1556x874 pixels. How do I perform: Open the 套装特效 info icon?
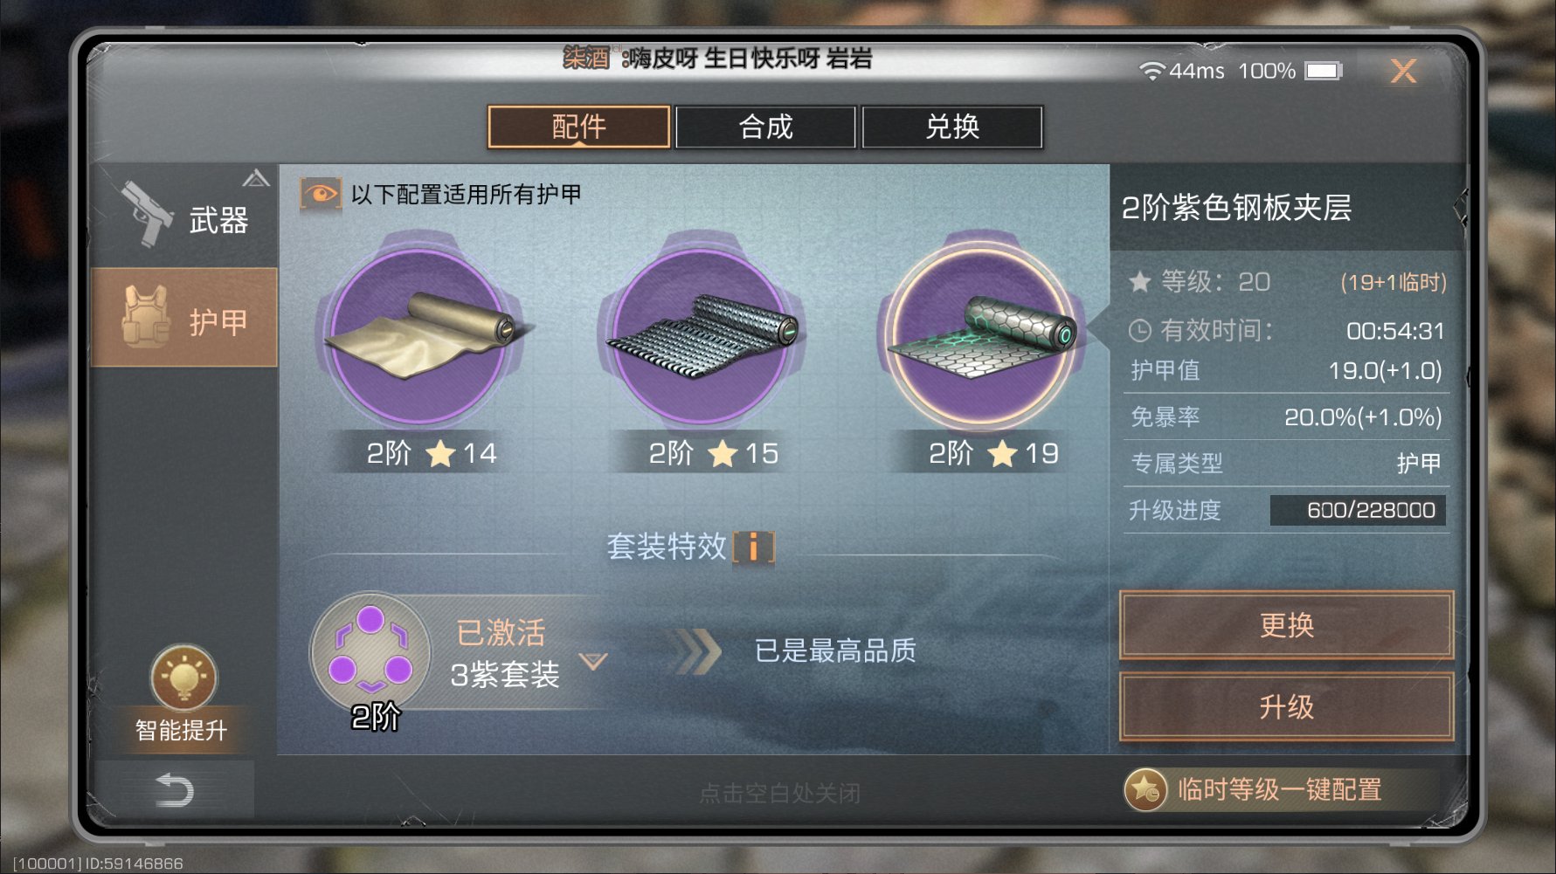753,547
